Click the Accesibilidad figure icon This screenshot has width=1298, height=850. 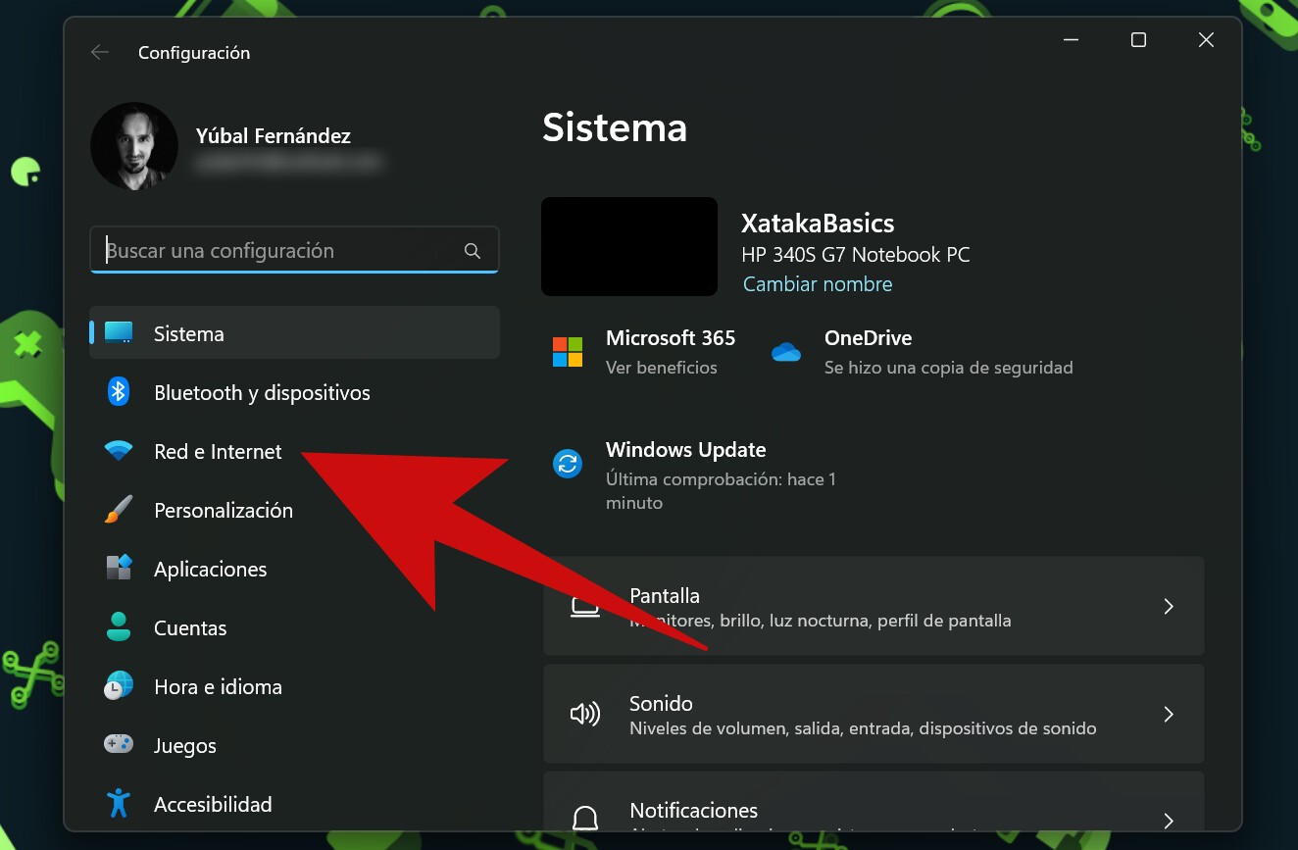119,804
